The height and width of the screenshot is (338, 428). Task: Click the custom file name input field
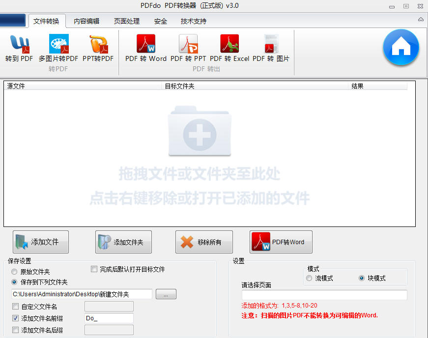pyautogui.click(x=109, y=307)
